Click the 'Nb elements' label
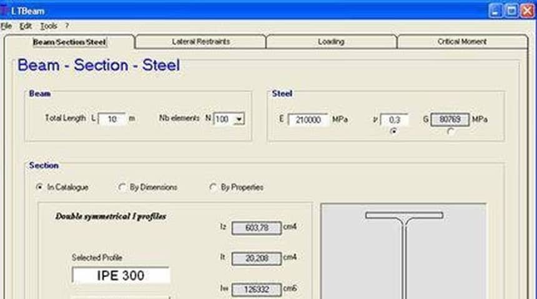Viewport: 537px width, 299px height. tap(179, 118)
